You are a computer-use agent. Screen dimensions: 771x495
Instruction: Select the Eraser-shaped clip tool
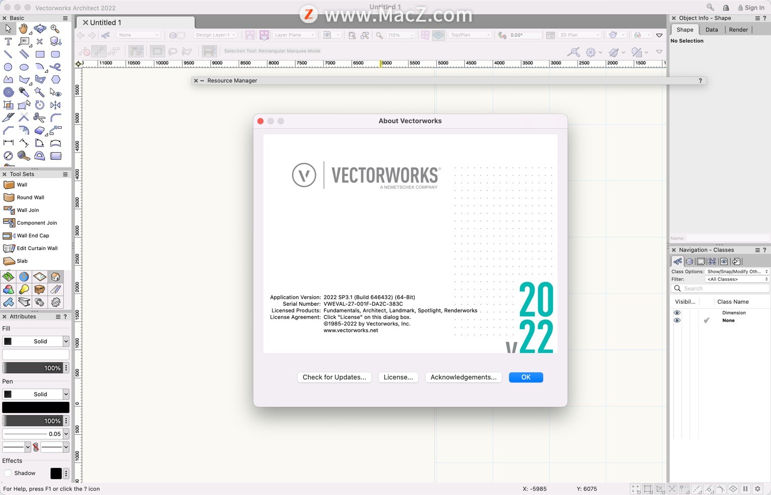40,130
